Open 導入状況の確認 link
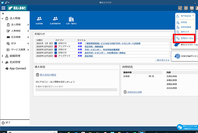This screenshot has height=133, width=198. pyautogui.click(x=48, y=75)
